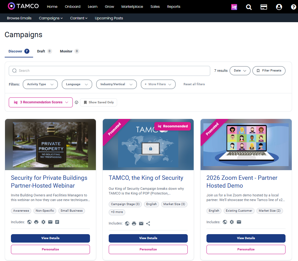Click Reset all filters

tap(194, 84)
